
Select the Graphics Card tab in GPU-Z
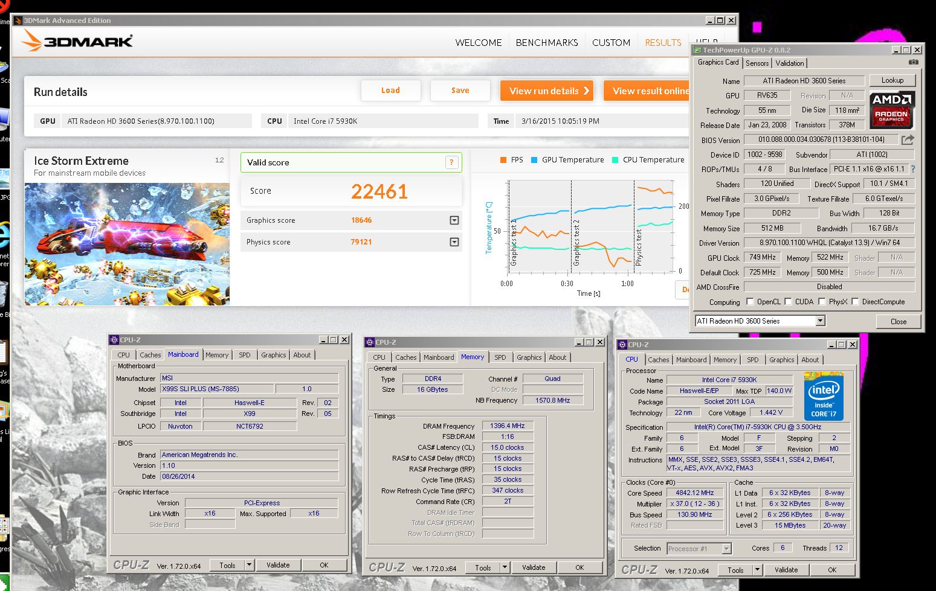(718, 62)
